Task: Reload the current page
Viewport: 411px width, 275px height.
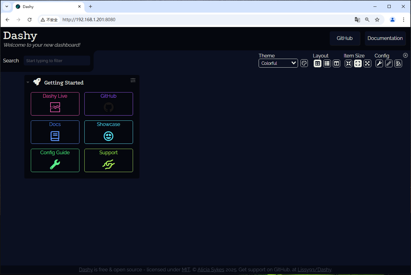Action: pos(30,20)
